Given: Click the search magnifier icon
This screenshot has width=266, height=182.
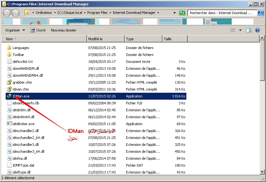Looking at the screenshot, I should (x=261, y=13).
